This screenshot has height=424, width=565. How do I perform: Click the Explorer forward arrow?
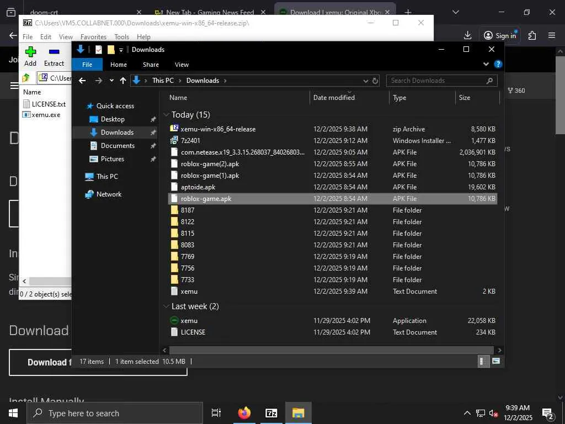98,81
